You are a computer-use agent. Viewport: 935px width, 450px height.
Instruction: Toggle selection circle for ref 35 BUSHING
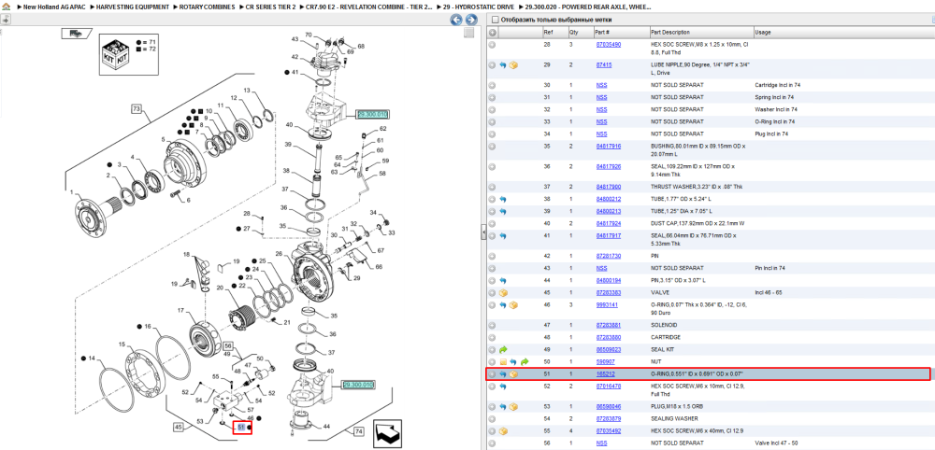tap(492, 146)
